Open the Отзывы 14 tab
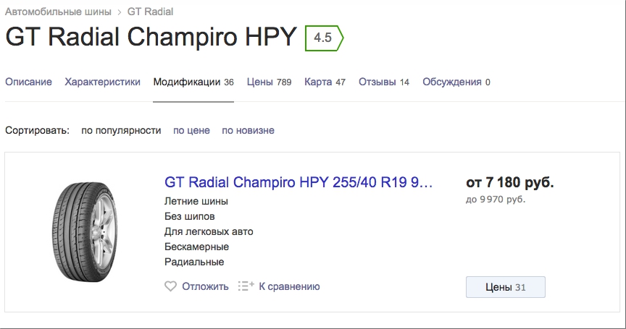Screen dimensions: 626x329 tap(384, 82)
